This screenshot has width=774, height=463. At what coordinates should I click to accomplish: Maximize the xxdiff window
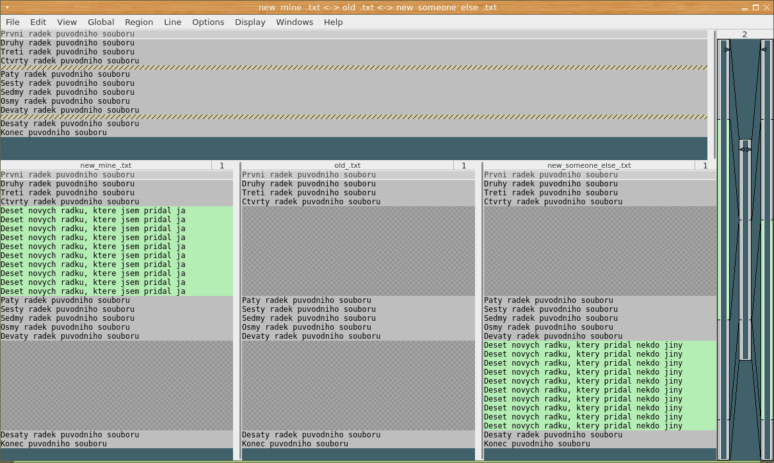pyautogui.click(x=755, y=7)
